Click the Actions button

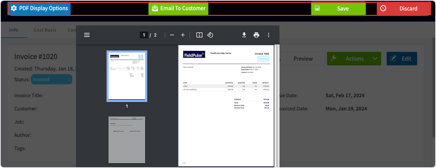pyautogui.click(x=354, y=59)
